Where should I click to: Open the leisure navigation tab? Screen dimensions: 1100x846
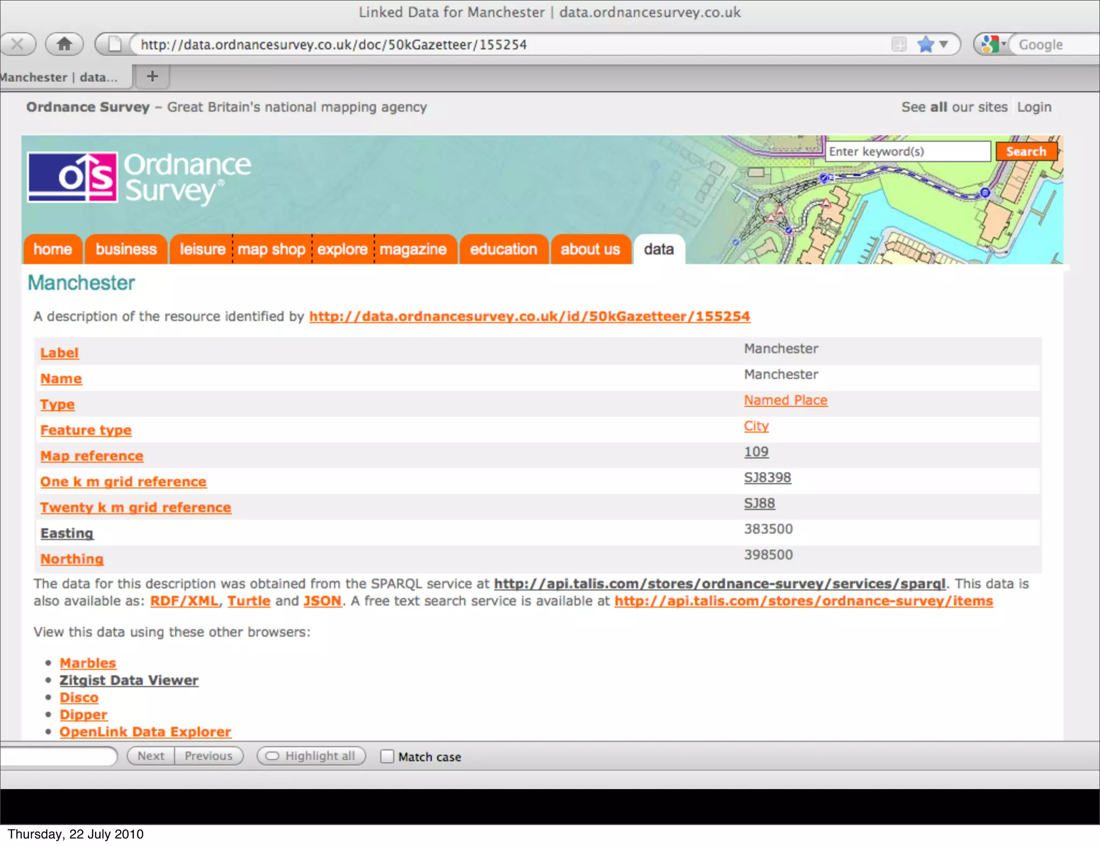202,249
